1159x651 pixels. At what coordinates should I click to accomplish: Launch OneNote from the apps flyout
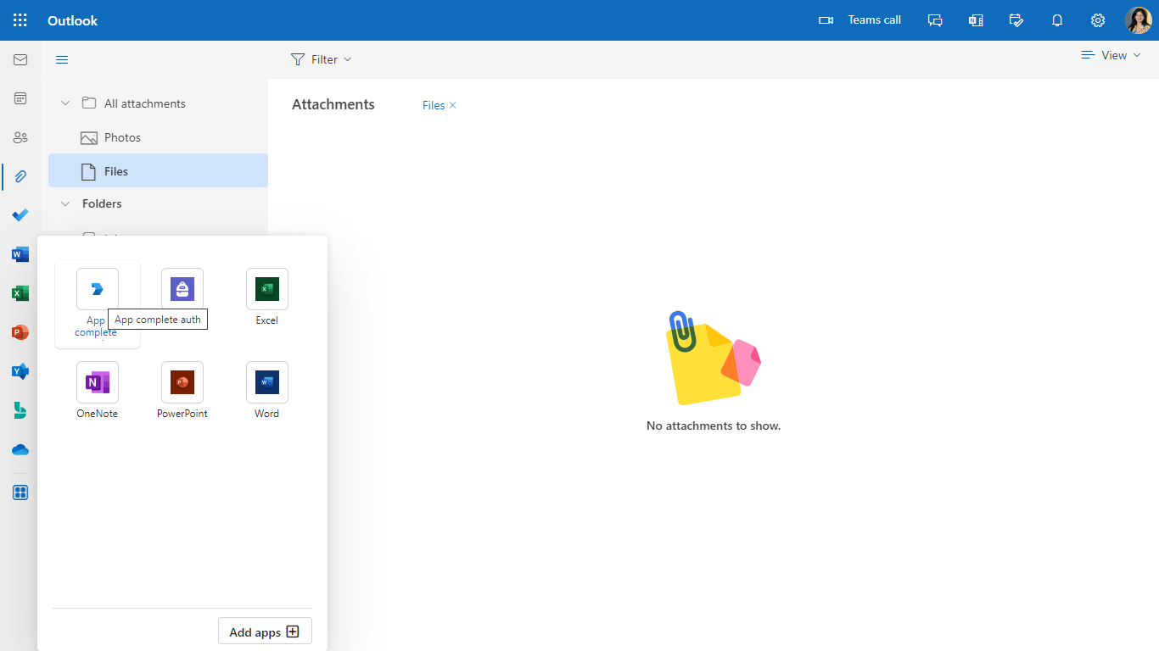98,391
